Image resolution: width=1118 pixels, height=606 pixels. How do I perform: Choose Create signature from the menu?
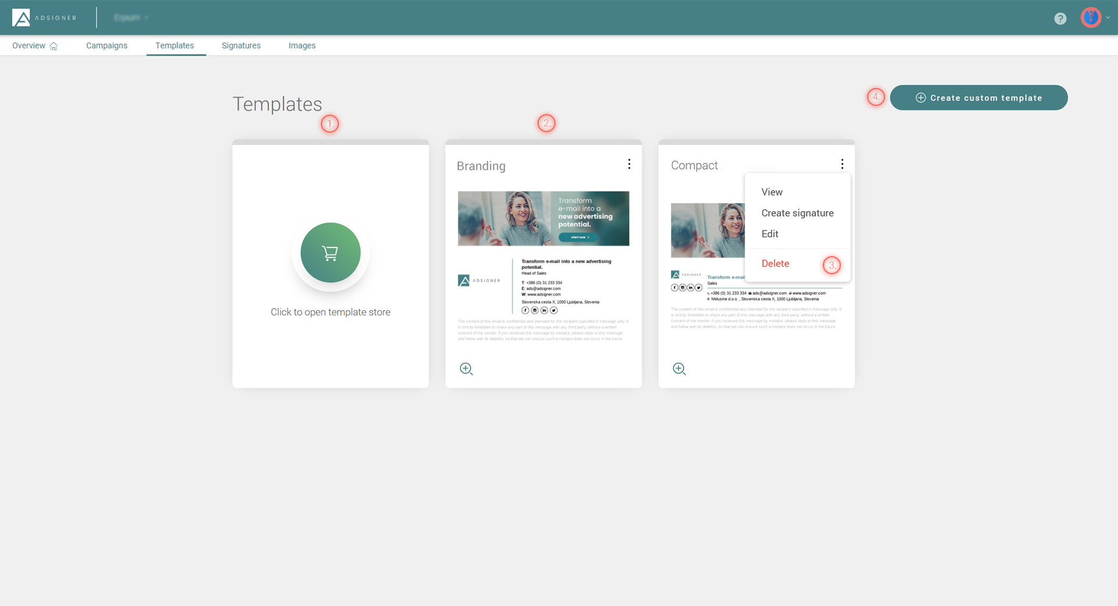797,212
